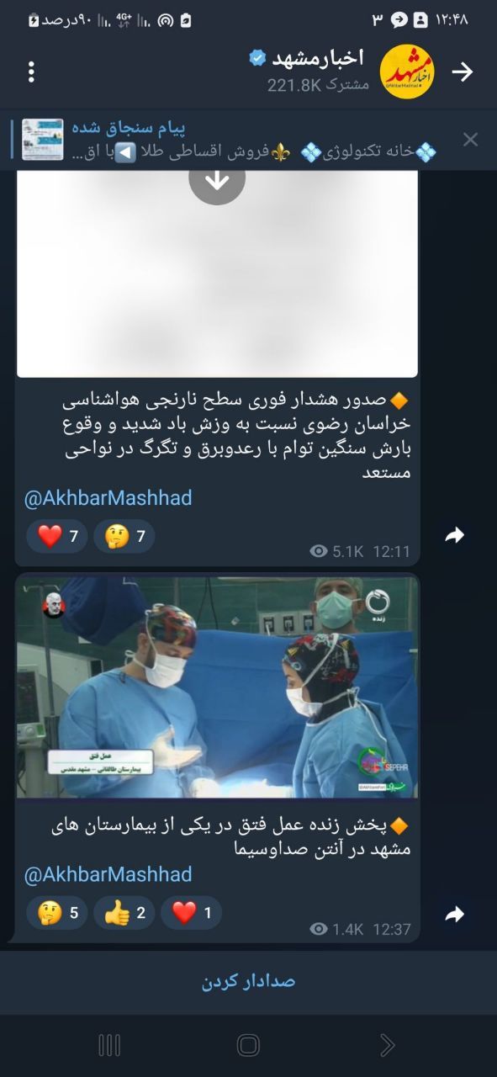Dismiss the pinned message with the X

(470, 140)
